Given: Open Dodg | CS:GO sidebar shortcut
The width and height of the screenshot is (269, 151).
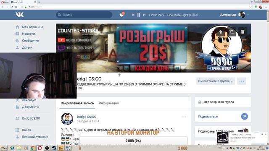Looking at the screenshot, I should [31, 118].
